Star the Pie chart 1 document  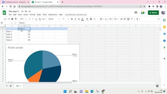click(22, 11)
